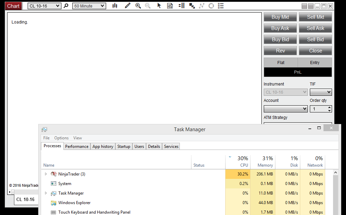The image size is (346, 215).
Task: Increase the Order qty value with the up arrow
Action: [329, 107]
